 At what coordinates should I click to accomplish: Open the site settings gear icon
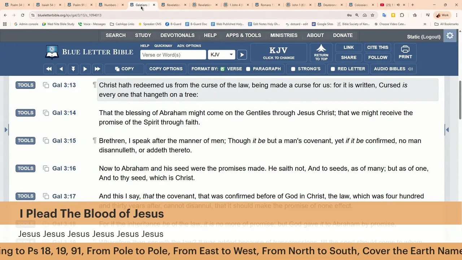pos(450,36)
